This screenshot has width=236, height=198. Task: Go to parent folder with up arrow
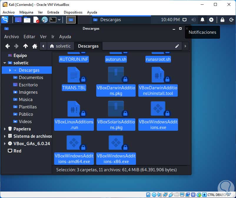(26, 46)
